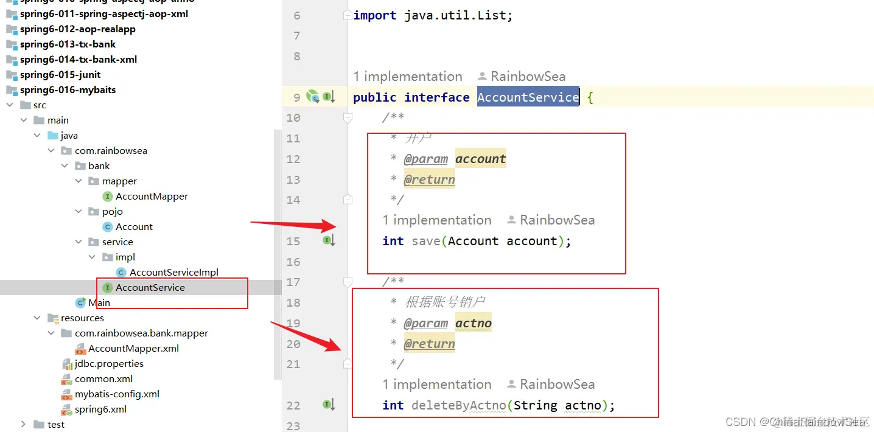This screenshot has height=432, width=874.
Task: Expand the test folder chevron
Action: click(24, 425)
